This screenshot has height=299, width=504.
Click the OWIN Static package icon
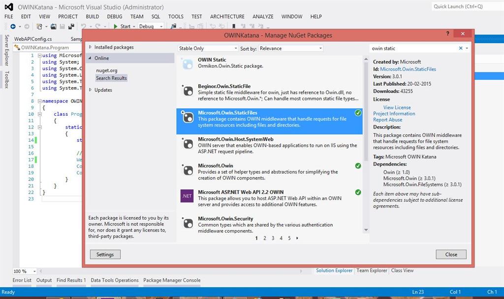point(188,64)
